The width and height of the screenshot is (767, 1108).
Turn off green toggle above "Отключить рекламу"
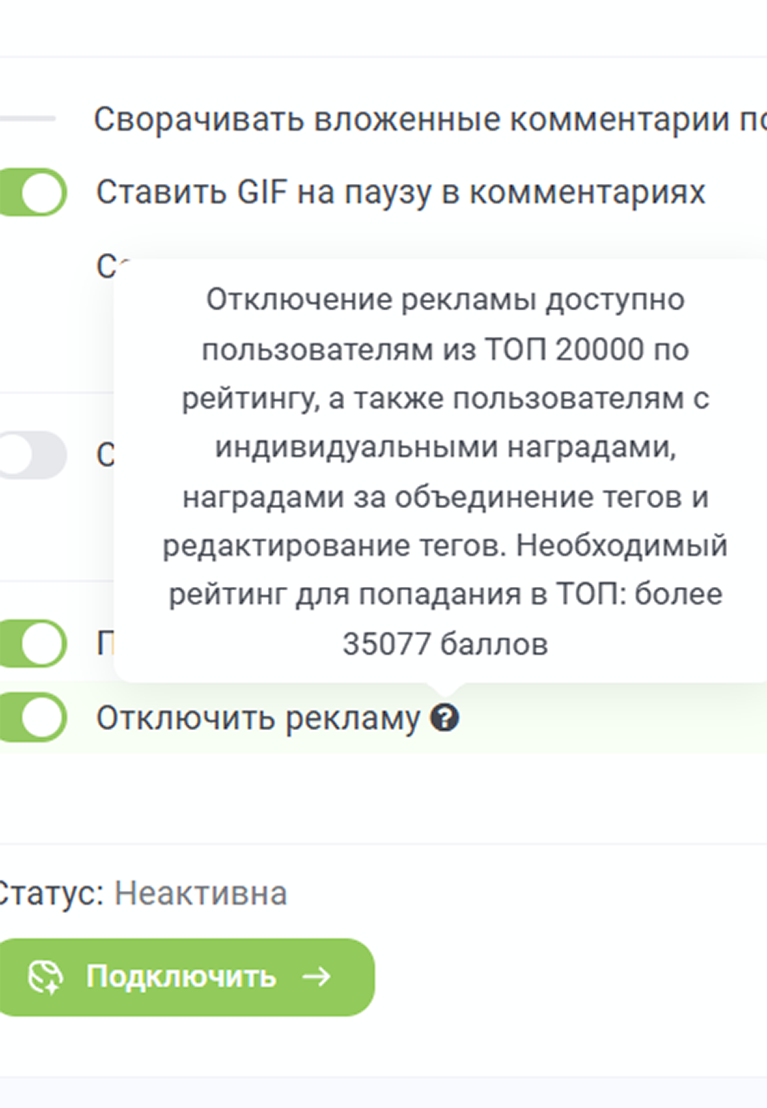(x=33, y=643)
